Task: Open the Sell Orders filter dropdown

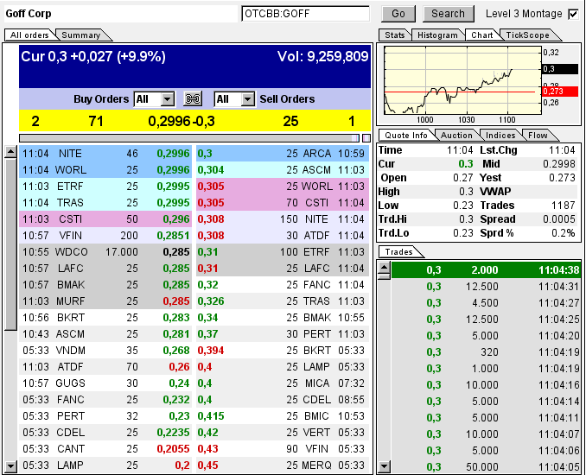Action: click(247, 99)
